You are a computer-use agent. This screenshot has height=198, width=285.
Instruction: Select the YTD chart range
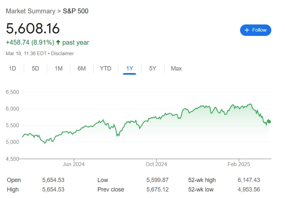click(105, 69)
